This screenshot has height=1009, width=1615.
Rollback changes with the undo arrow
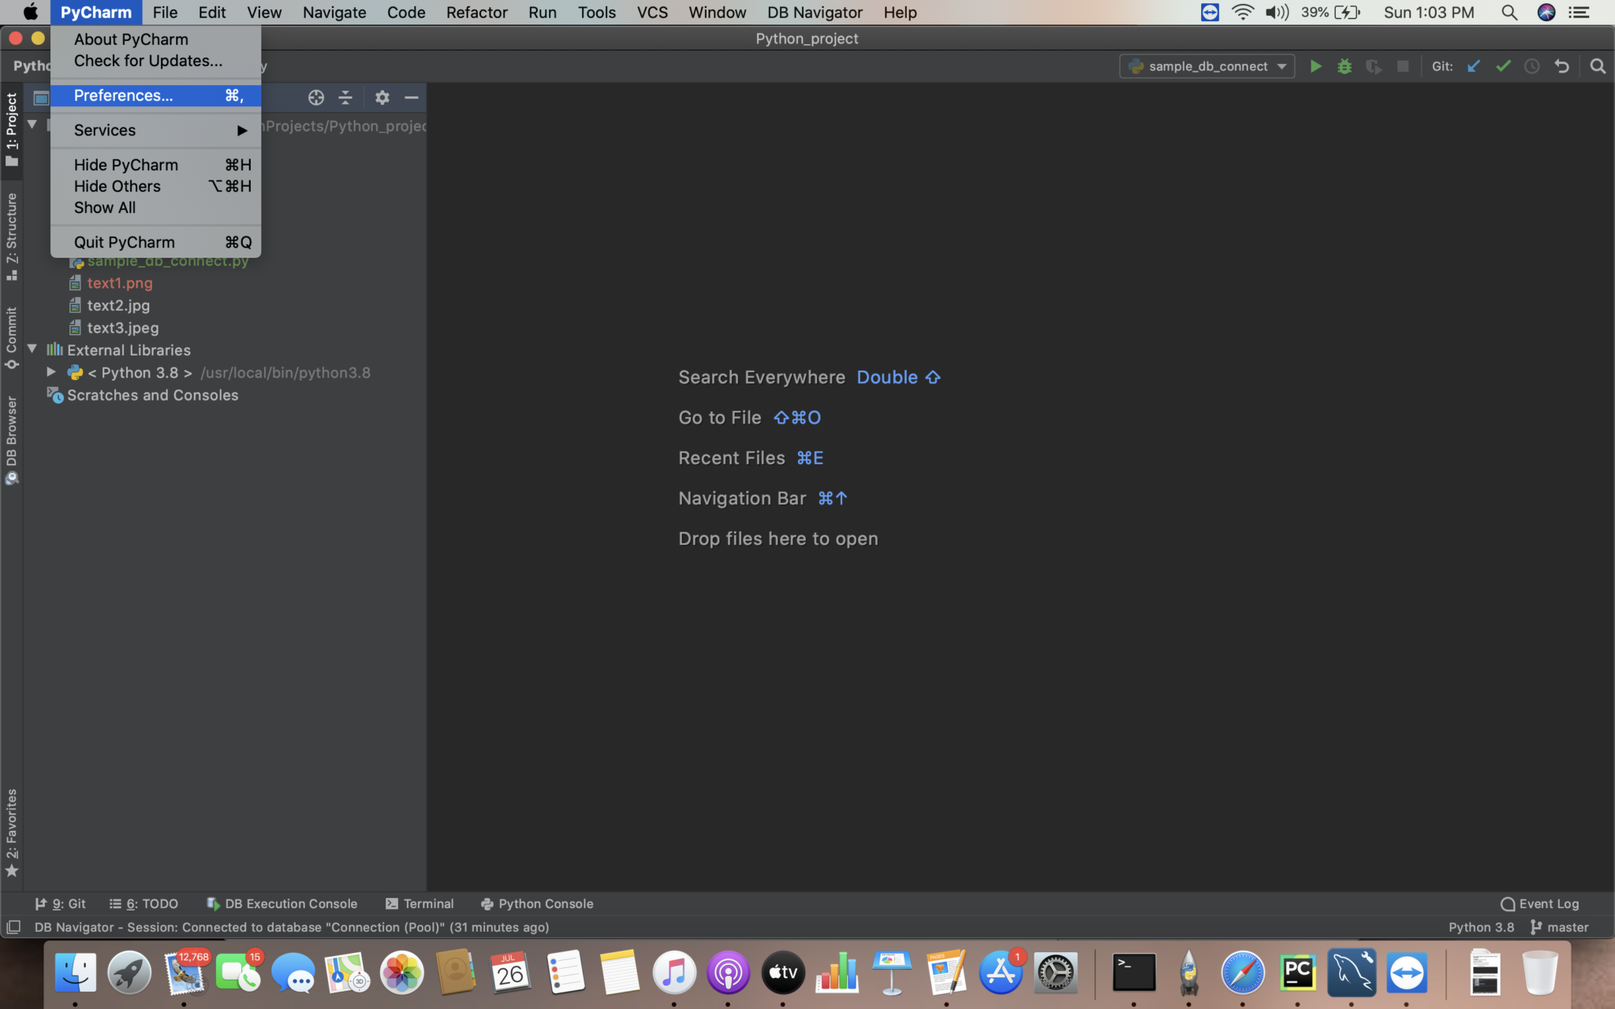[1561, 66]
